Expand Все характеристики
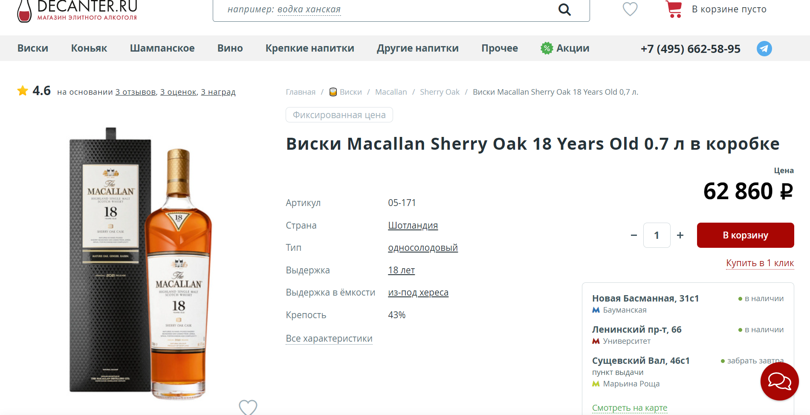810x415 pixels. [x=329, y=339]
